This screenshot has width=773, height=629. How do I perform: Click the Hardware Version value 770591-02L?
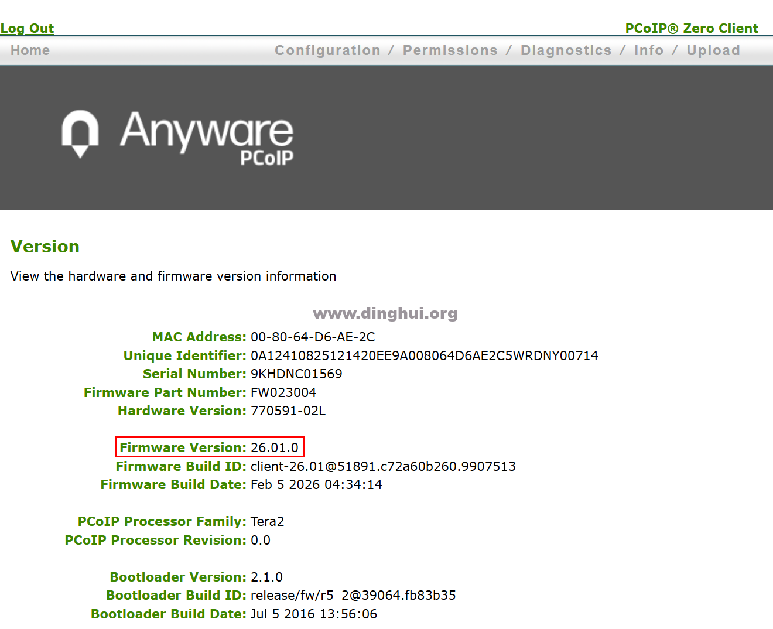pyautogui.click(x=288, y=411)
